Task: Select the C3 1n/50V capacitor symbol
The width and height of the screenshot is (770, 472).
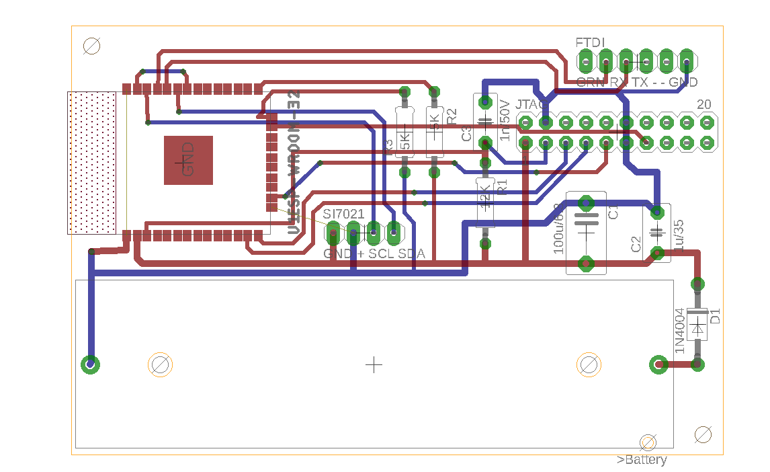Action: tap(484, 122)
